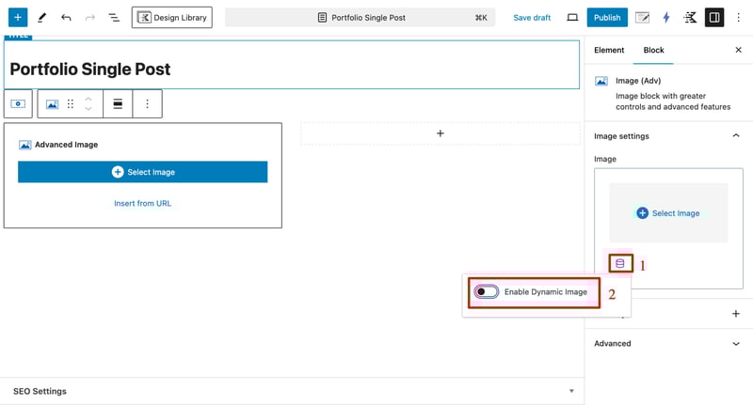Switch to the Element tab
Screen dimensions: 753x405
(609, 50)
